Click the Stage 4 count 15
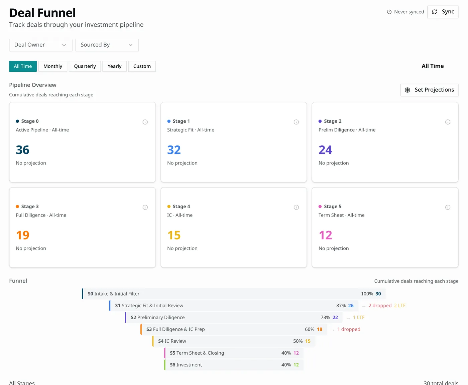Viewport: 468px width, 385px height. 174,236
